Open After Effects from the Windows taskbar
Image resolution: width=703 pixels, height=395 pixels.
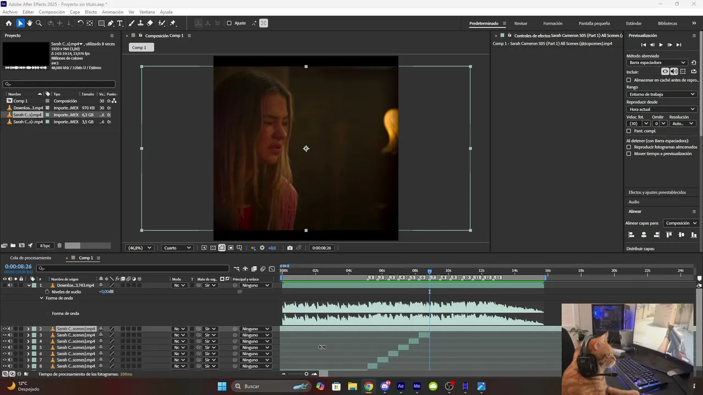(401, 386)
